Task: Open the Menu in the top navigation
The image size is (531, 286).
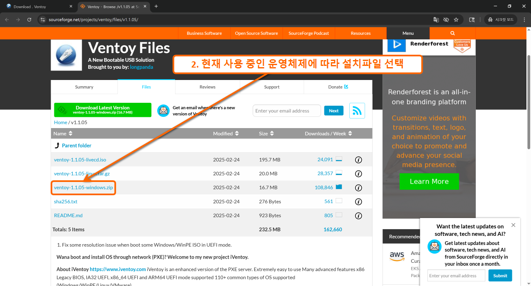Action: (408, 33)
